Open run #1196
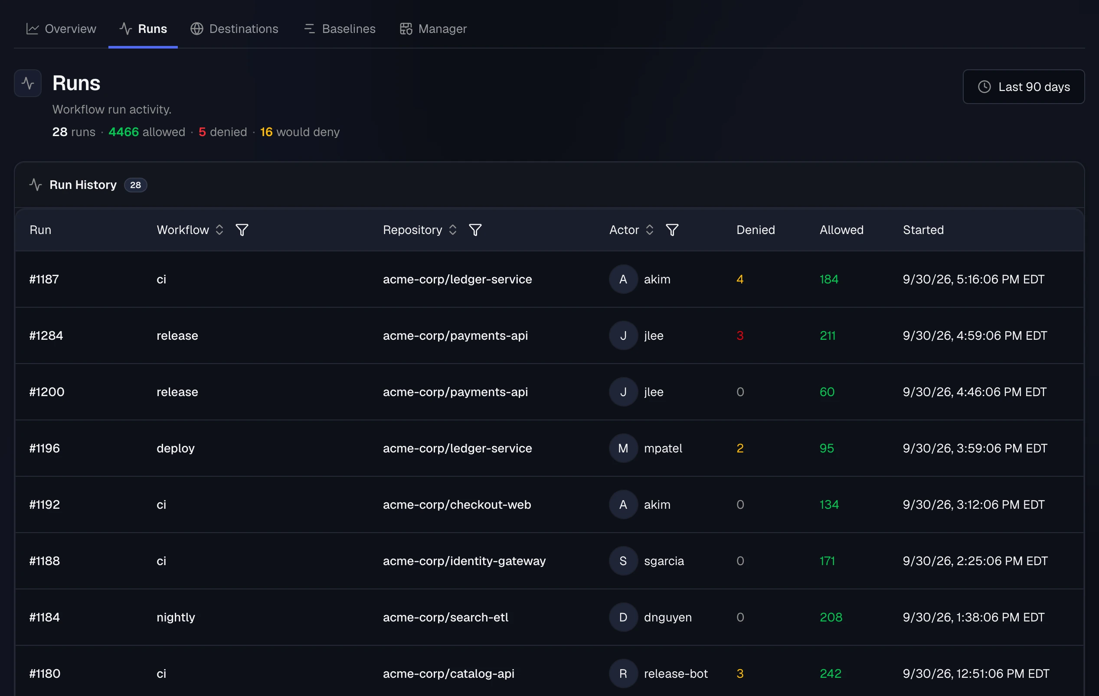The height and width of the screenshot is (696, 1099). 45,449
